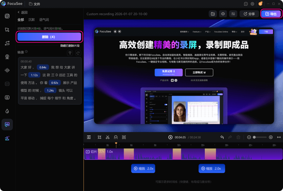
Task: Select the mosaic tool icon
Action: point(124,137)
